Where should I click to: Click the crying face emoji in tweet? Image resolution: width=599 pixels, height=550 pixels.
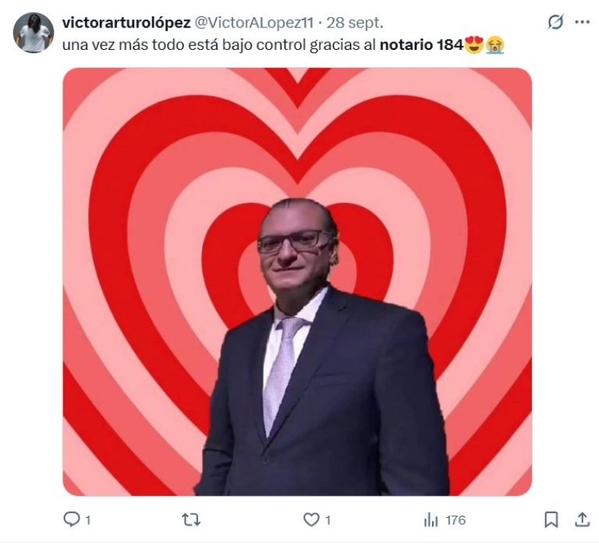495,44
